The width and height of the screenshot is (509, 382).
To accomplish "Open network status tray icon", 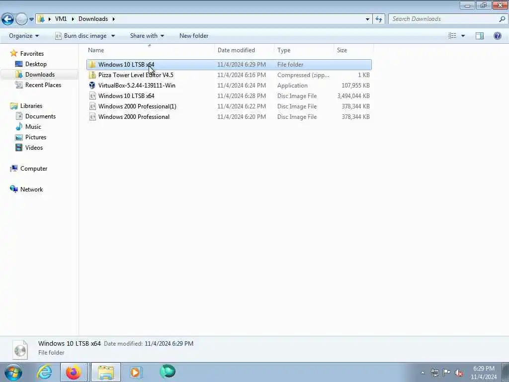I will point(434,373).
